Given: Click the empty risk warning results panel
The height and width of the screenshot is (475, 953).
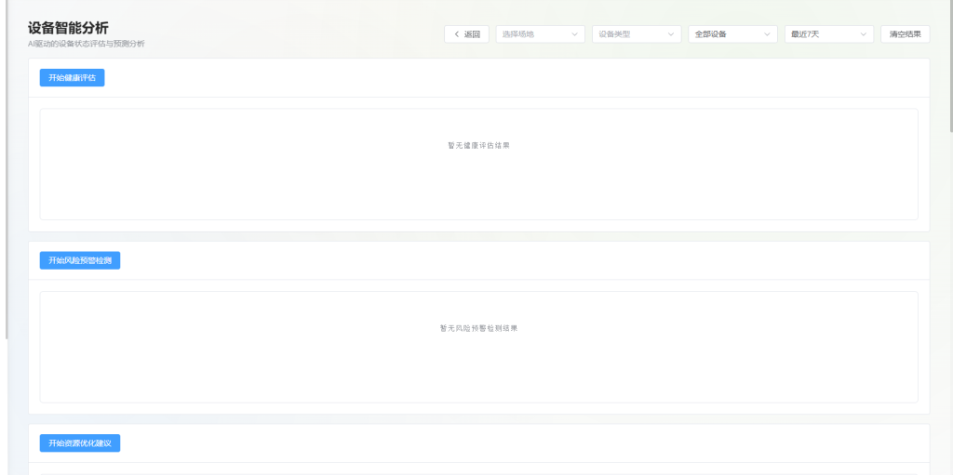Looking at the screenshot, I should click(478, 367).
